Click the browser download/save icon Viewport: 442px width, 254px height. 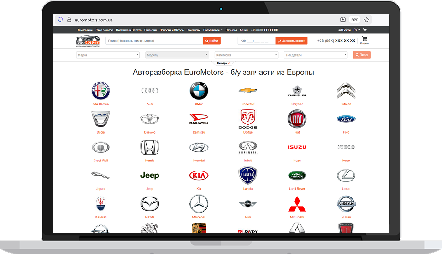[343, 20]
